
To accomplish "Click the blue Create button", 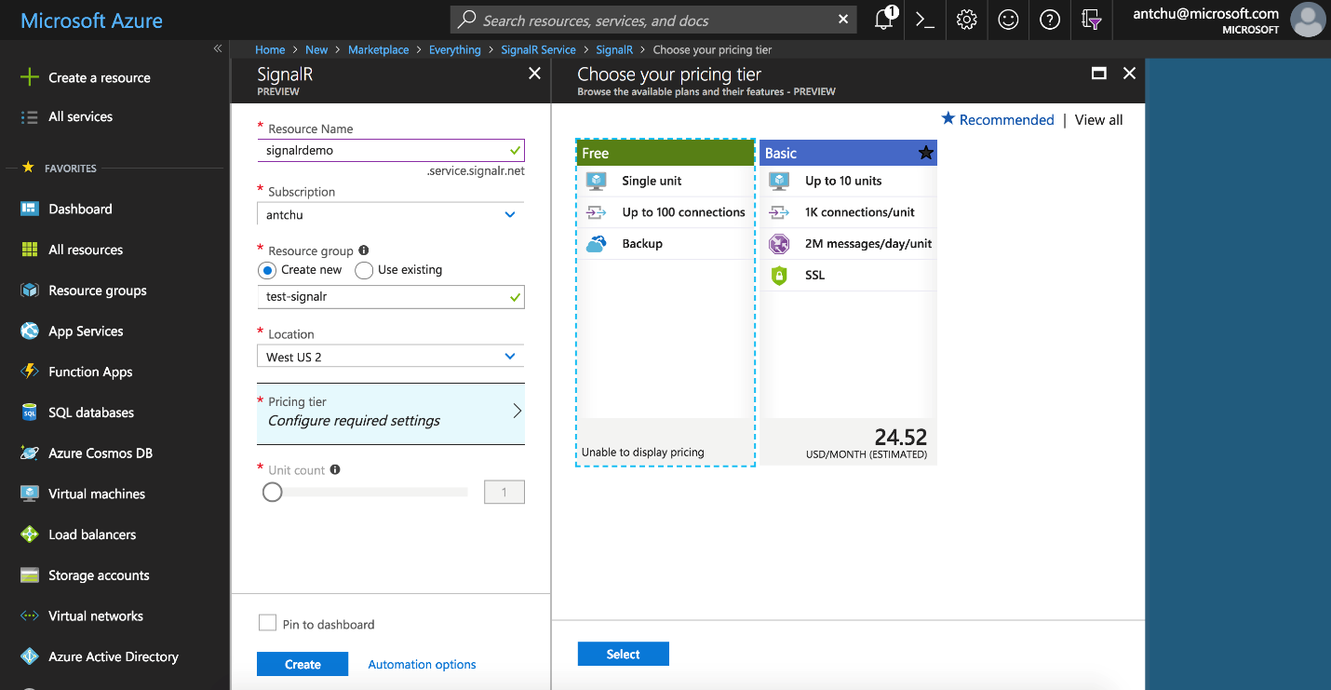I will pos(302,664).
